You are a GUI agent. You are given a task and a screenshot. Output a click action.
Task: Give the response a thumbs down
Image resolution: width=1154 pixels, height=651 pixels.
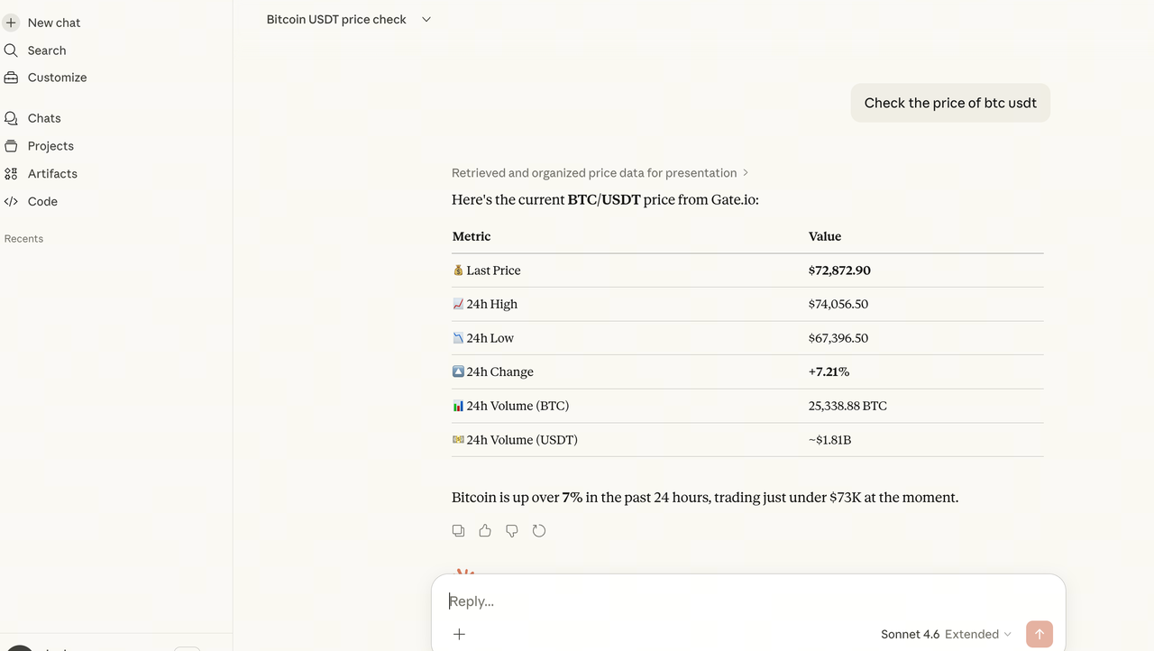click(512, 531)
